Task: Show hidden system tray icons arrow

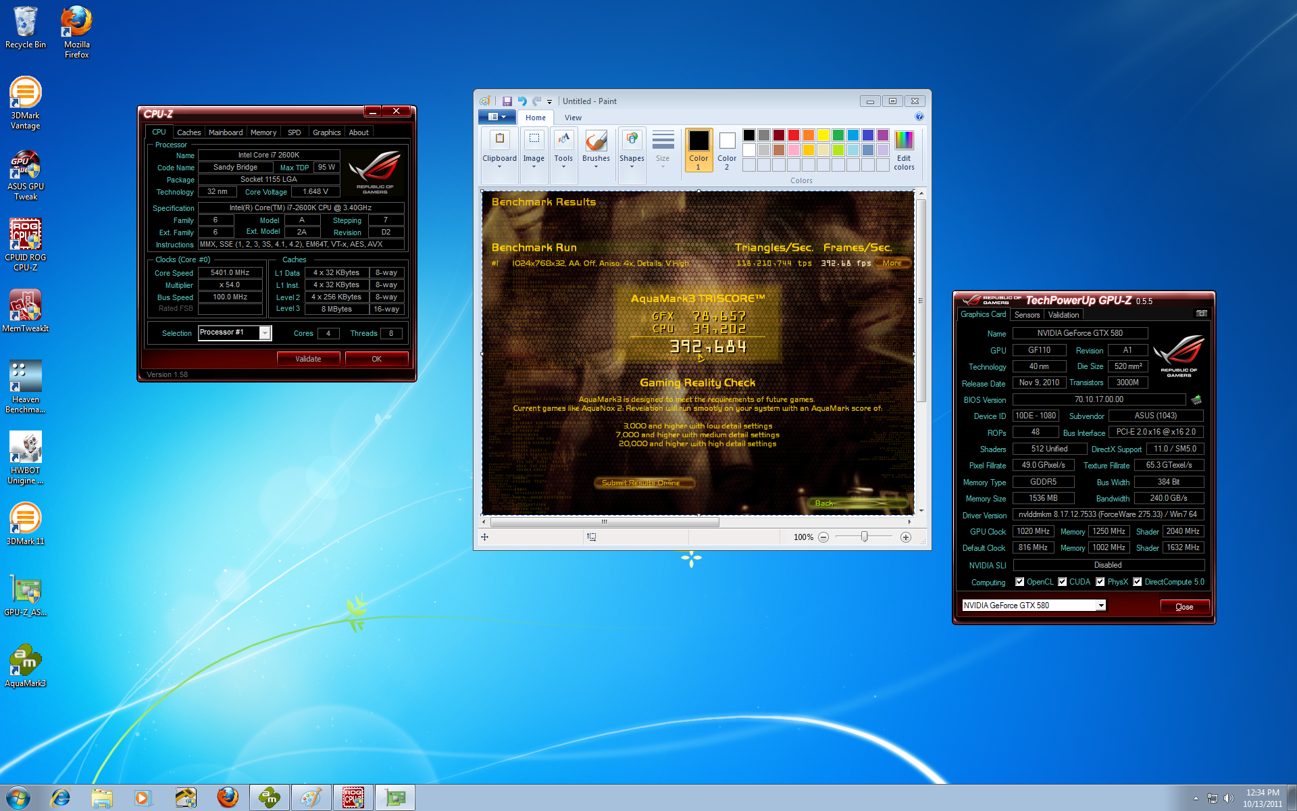Action: click(1196, 798)
